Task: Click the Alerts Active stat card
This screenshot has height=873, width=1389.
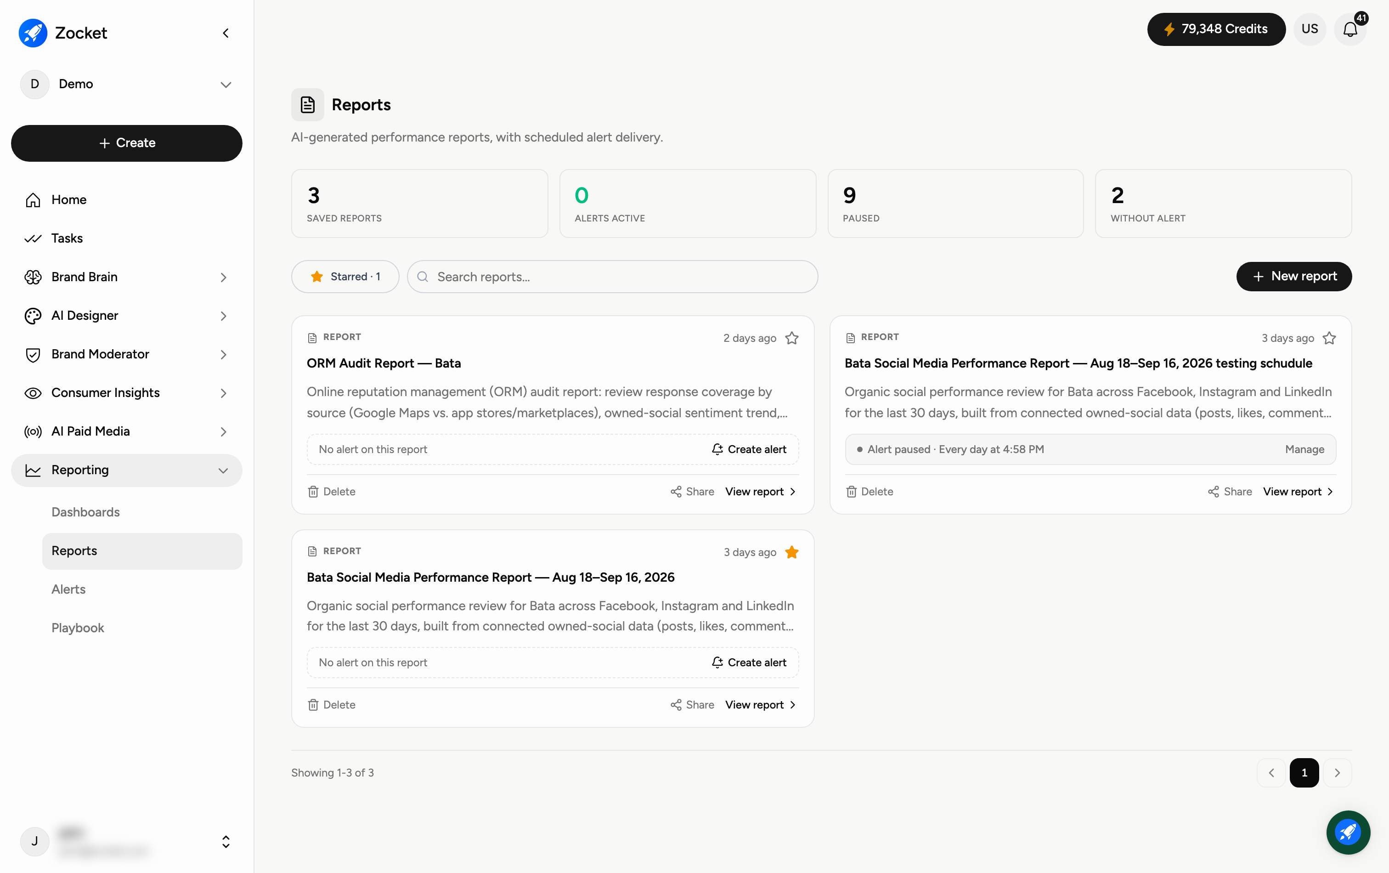Action: click(688, 204)
